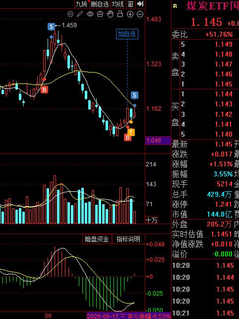
Task: Click 总手 value 429.4万
Action: tap(219, 195)
